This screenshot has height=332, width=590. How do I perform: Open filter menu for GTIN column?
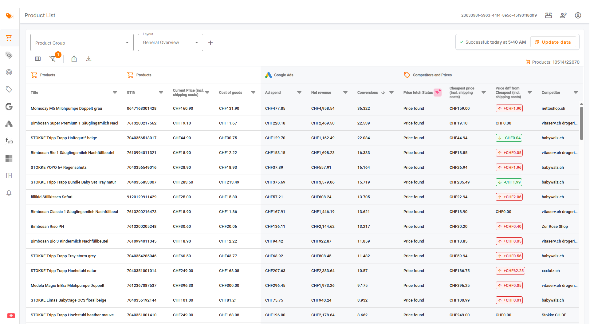click(x=161, y=93)
